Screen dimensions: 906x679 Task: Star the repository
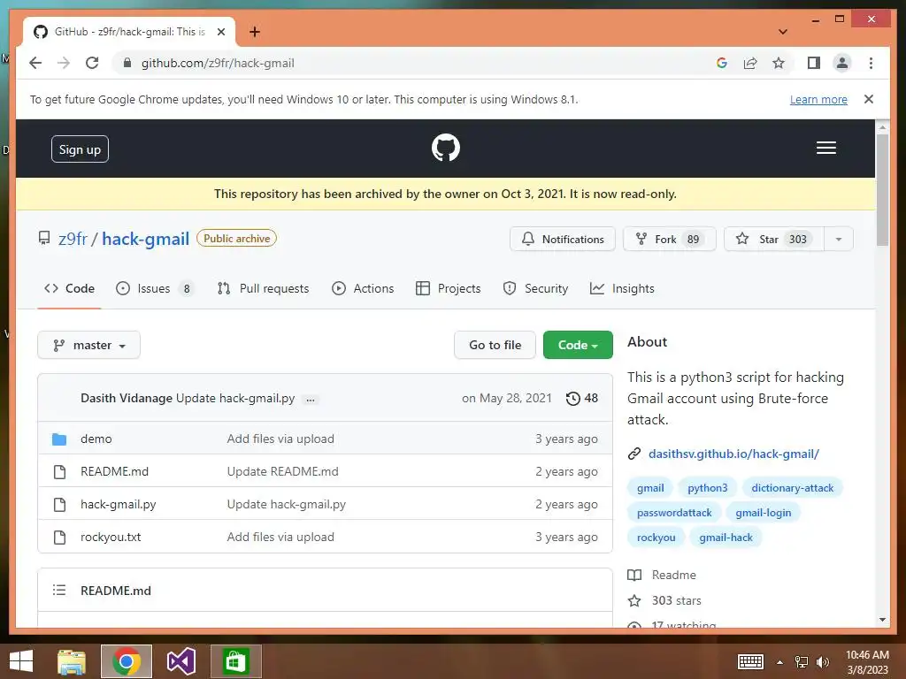pos(773,239)
